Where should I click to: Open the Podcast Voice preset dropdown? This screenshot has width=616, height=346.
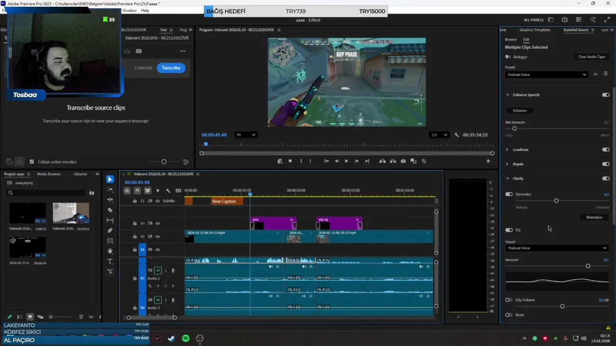[x=547, y=74]
